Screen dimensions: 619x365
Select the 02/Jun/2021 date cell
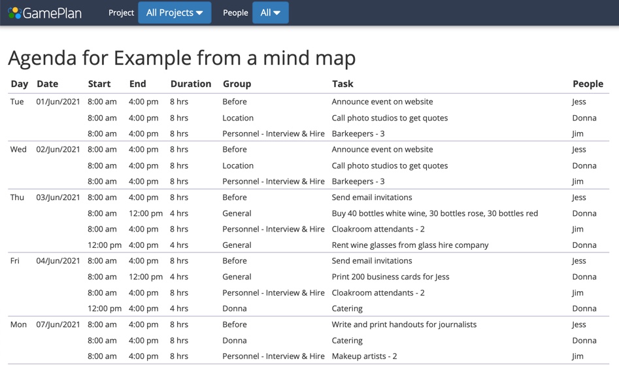click(58, 150)
